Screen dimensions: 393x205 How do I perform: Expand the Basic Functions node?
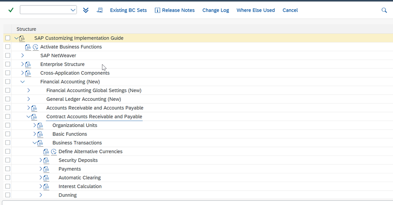35,134
